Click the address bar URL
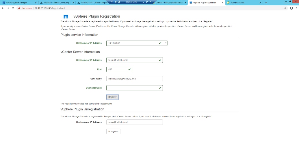The width and height of the screenshot is (299, 161). (x=50, y=8)
